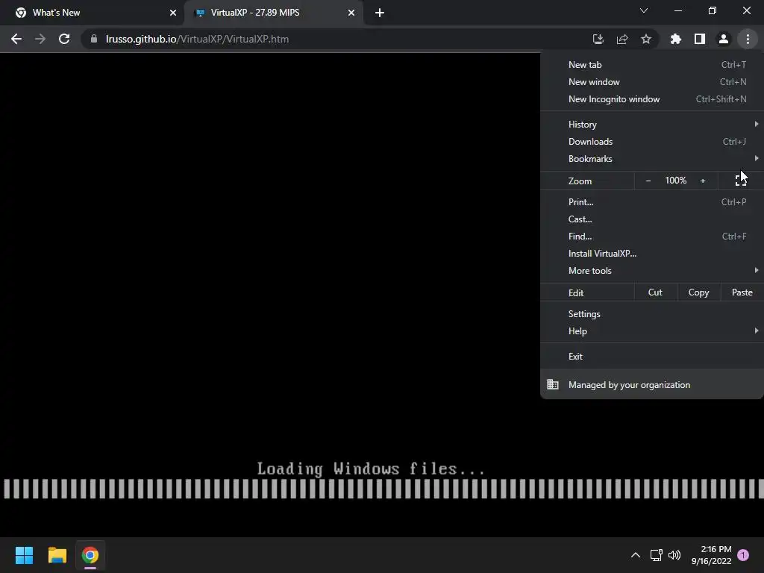View site info via the lock icon
764x573 pixels.
click(x=93, y=39)
